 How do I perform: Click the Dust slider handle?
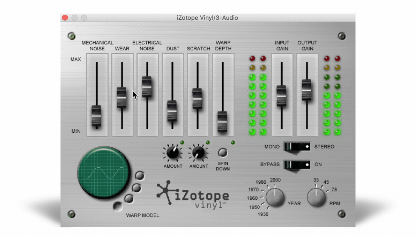click(x=172, y=111)
